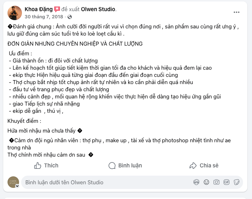Attach a photo using the camera icon
The width and height of the screenshot is (252, 199).
(x=216, y=182)
